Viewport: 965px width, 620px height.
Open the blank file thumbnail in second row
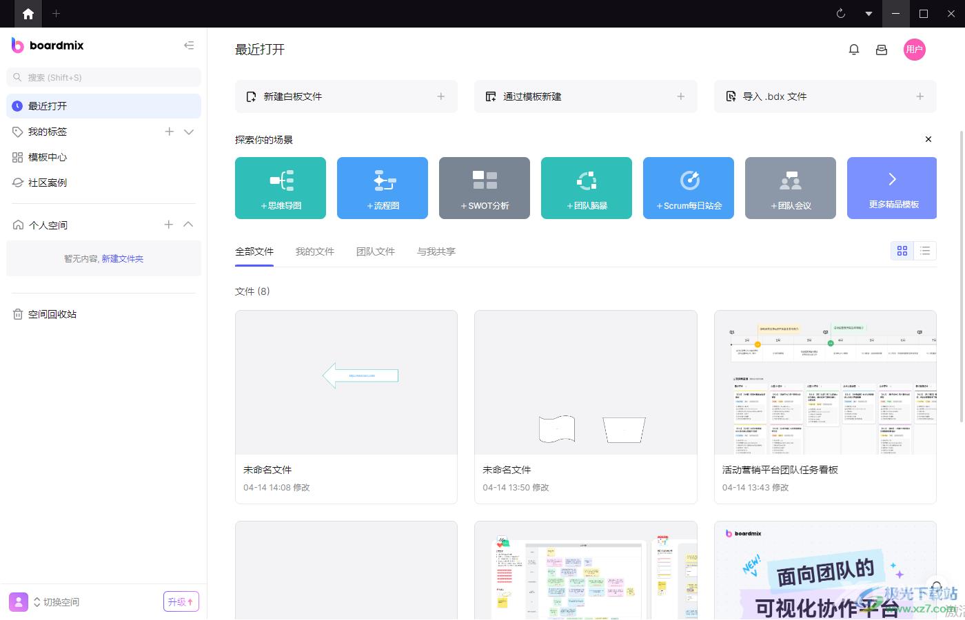[346, 570]
